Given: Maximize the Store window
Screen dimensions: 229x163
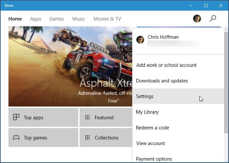Looking at the screenshot, I should pos(206,5).
